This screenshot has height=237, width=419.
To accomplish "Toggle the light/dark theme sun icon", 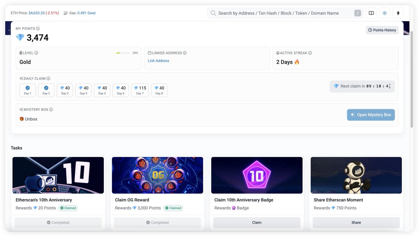I will tap(385, 13).
